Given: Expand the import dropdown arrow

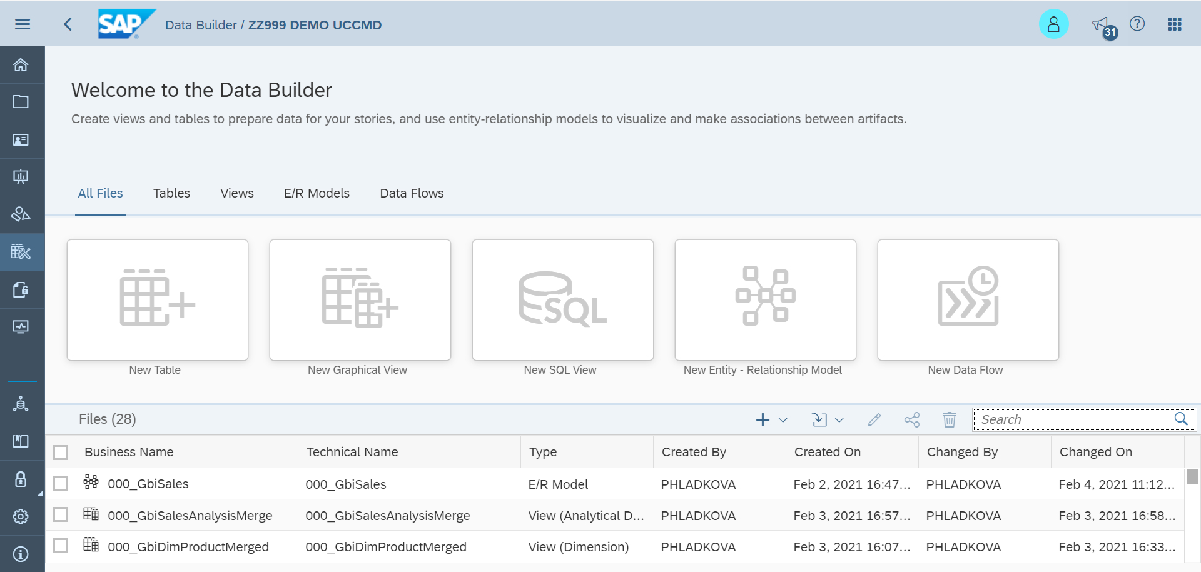Looking at the screenshot, I should (x=839, y=420).
